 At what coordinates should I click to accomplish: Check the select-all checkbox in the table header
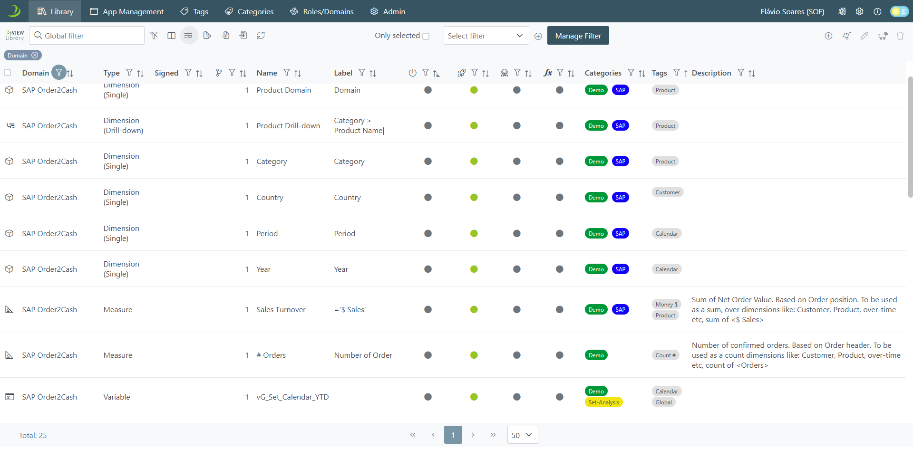pyautogui.click(x=8, y=73)
